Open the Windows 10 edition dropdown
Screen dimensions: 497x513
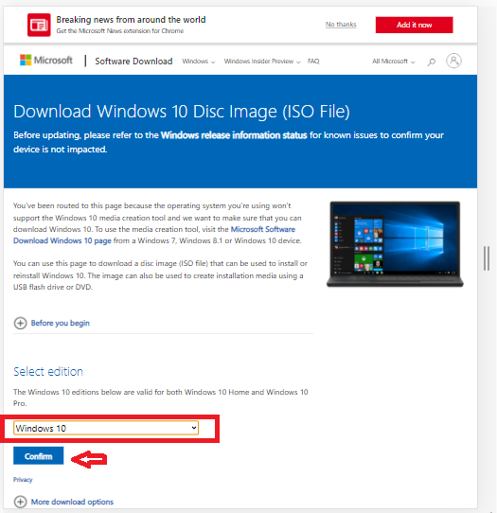[x=106, y=428]
